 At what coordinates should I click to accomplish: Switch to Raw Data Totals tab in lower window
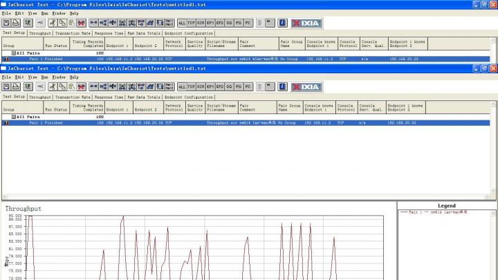144,97
